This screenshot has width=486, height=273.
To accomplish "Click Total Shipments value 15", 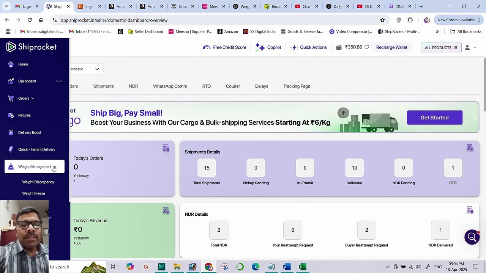I will coord(207,168).
